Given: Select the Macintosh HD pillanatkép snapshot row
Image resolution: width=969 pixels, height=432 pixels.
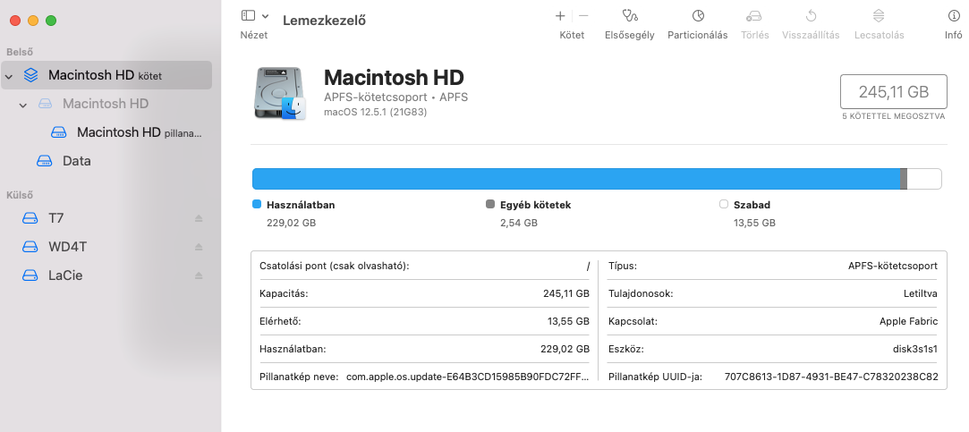Looking at the screenshot, I should (x=106, y=132).
